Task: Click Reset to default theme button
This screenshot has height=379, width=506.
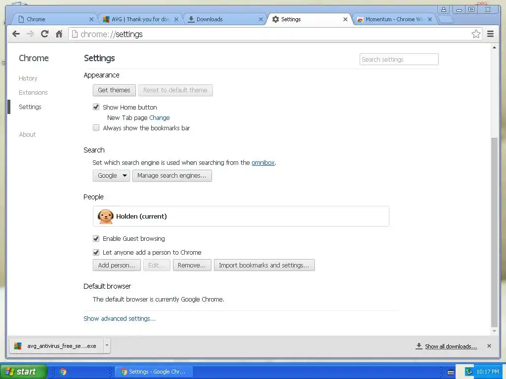Action: [x=175, y=90]
